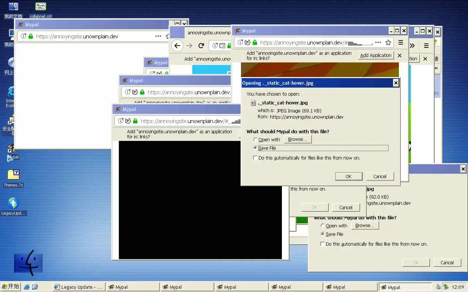Click URL text in black-content Mypal window
This screenshot has width=468, height=292.
[185, 121]
